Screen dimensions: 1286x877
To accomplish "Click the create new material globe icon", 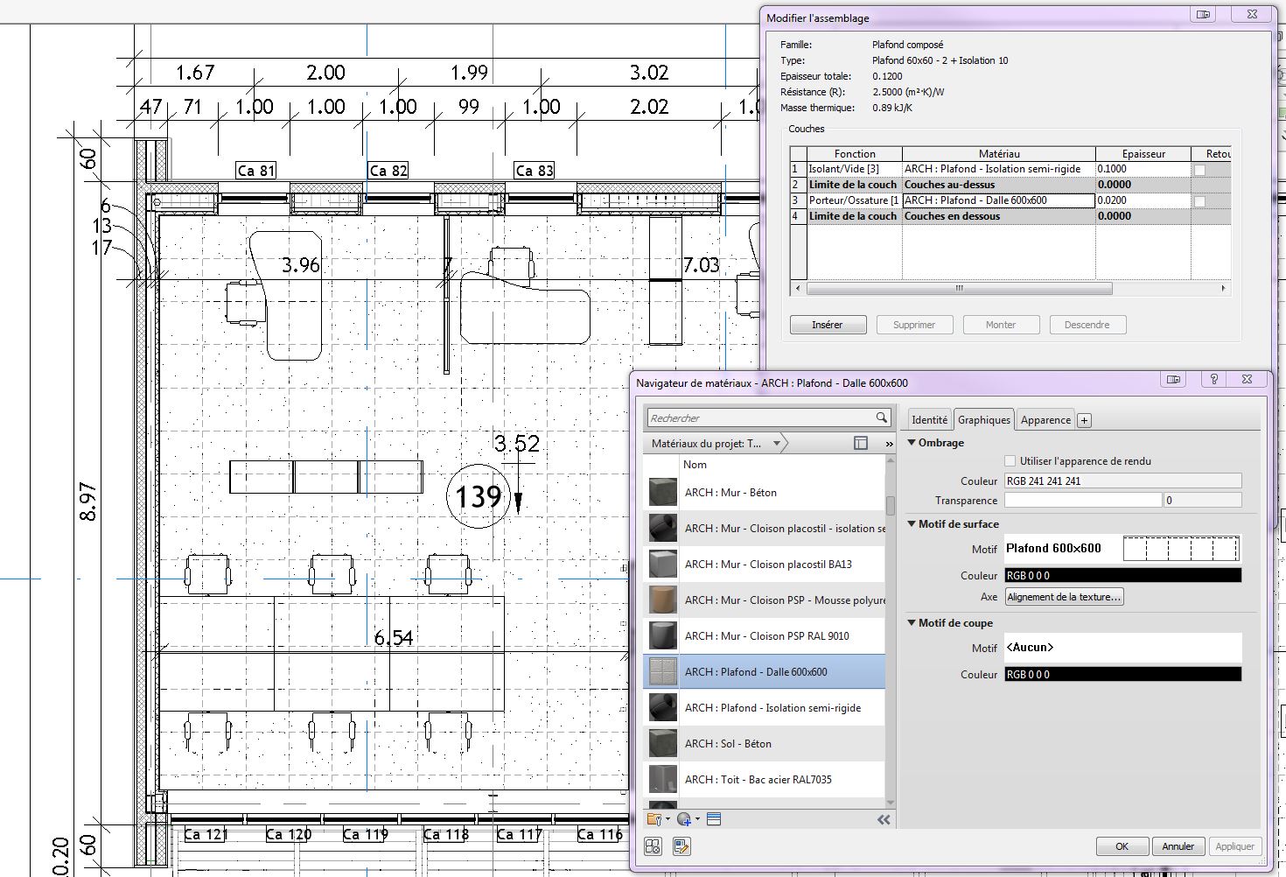I will [x=684, y=819].
